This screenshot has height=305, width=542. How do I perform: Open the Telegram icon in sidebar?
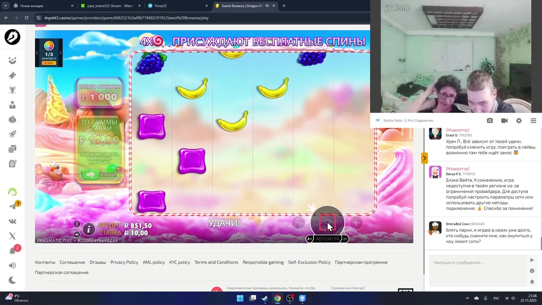[x=12, y=207]
